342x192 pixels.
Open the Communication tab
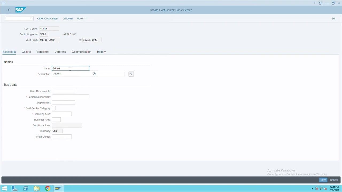(x=81, y=52)
